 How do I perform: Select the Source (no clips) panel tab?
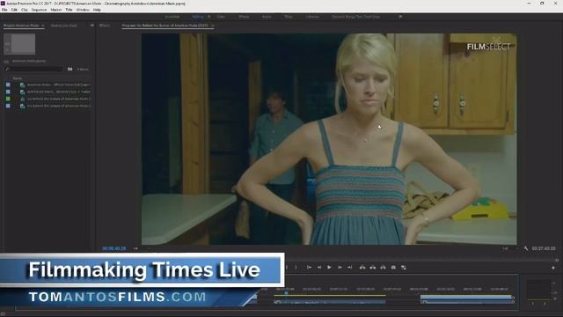coord(64,26)
